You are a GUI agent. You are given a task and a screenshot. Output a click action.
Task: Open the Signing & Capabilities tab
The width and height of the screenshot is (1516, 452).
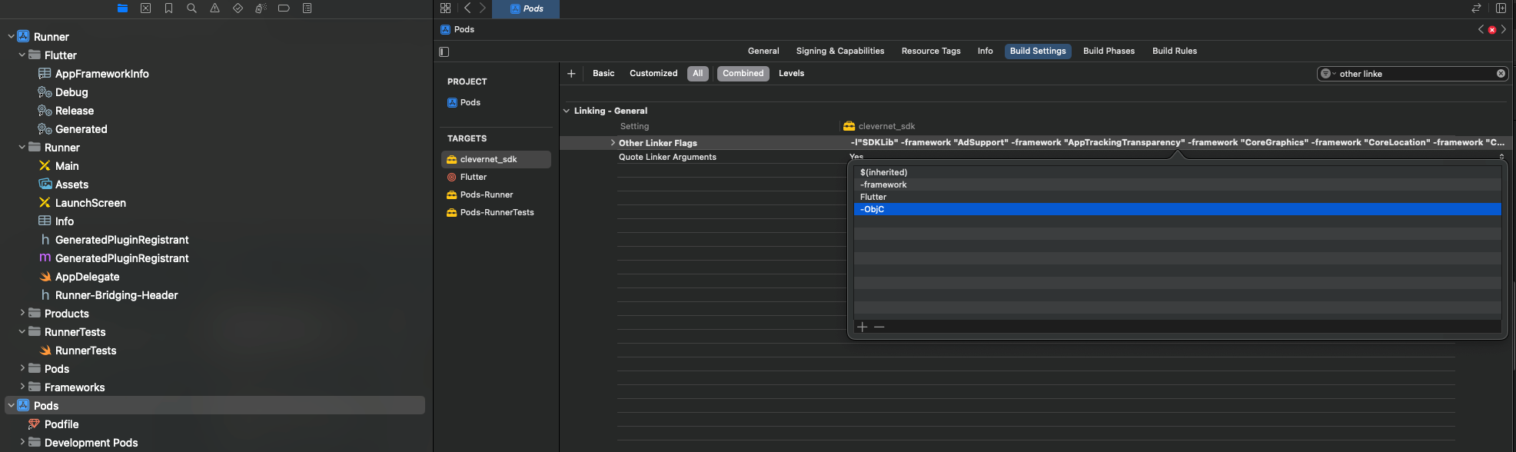tap(840, 52)
